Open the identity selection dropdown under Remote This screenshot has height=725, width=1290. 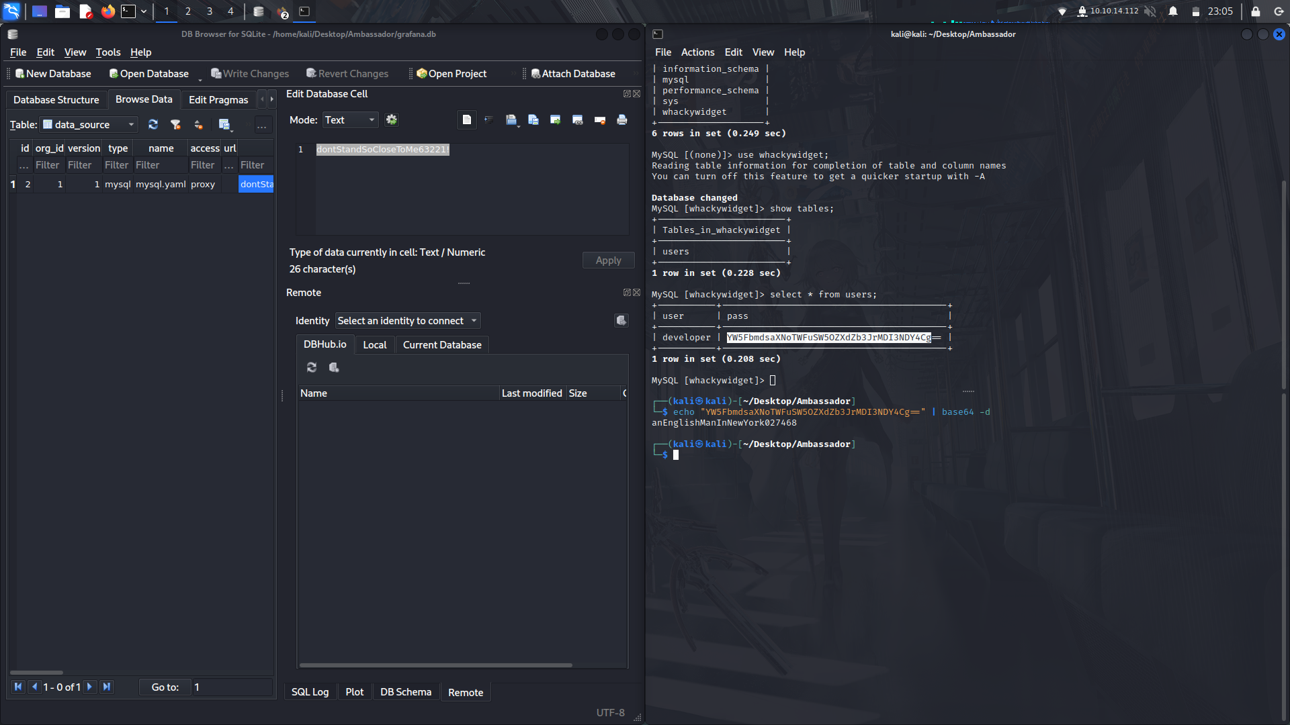tap(407, 320)
